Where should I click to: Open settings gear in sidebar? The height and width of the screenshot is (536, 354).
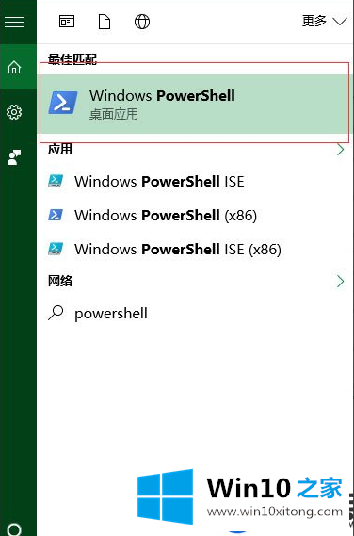[14, 112]
